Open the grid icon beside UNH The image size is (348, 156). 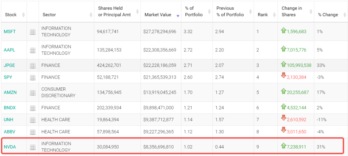click(x=33, y=120)
